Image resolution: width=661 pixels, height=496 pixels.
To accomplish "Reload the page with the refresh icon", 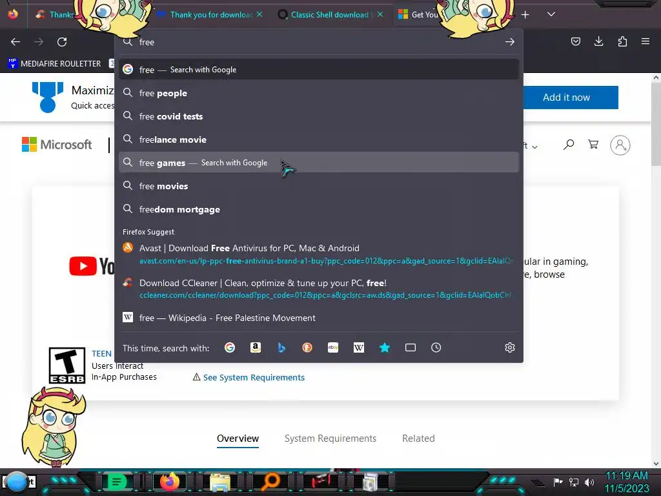I will pos(62,42).
